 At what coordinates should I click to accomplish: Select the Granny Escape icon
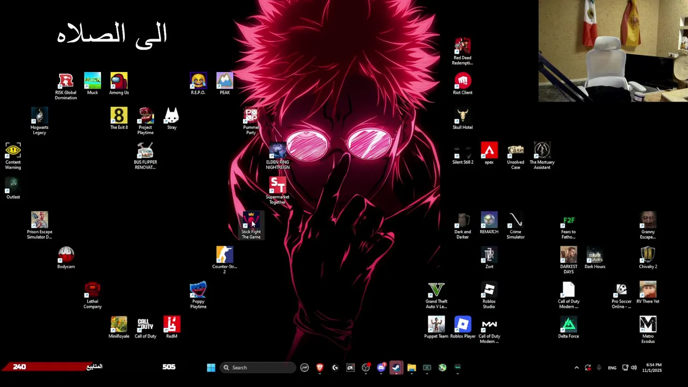point(648,225)
